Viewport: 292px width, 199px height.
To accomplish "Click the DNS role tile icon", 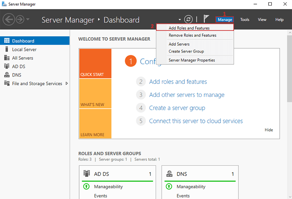I will (169, 173).
